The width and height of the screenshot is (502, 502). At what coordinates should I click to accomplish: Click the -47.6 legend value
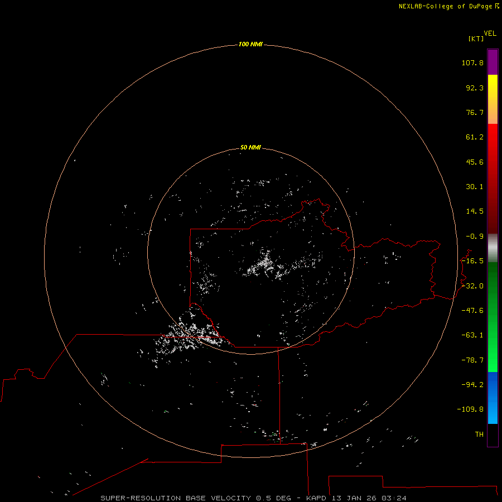coord(472,311)
